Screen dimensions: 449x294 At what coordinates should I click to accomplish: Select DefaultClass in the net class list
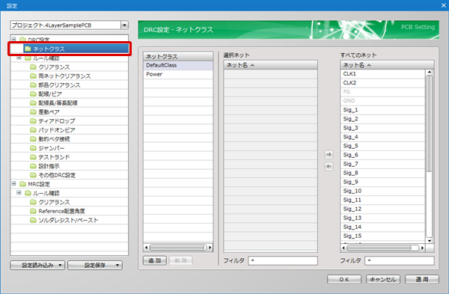pyautogui.click(x=178, y=65)
